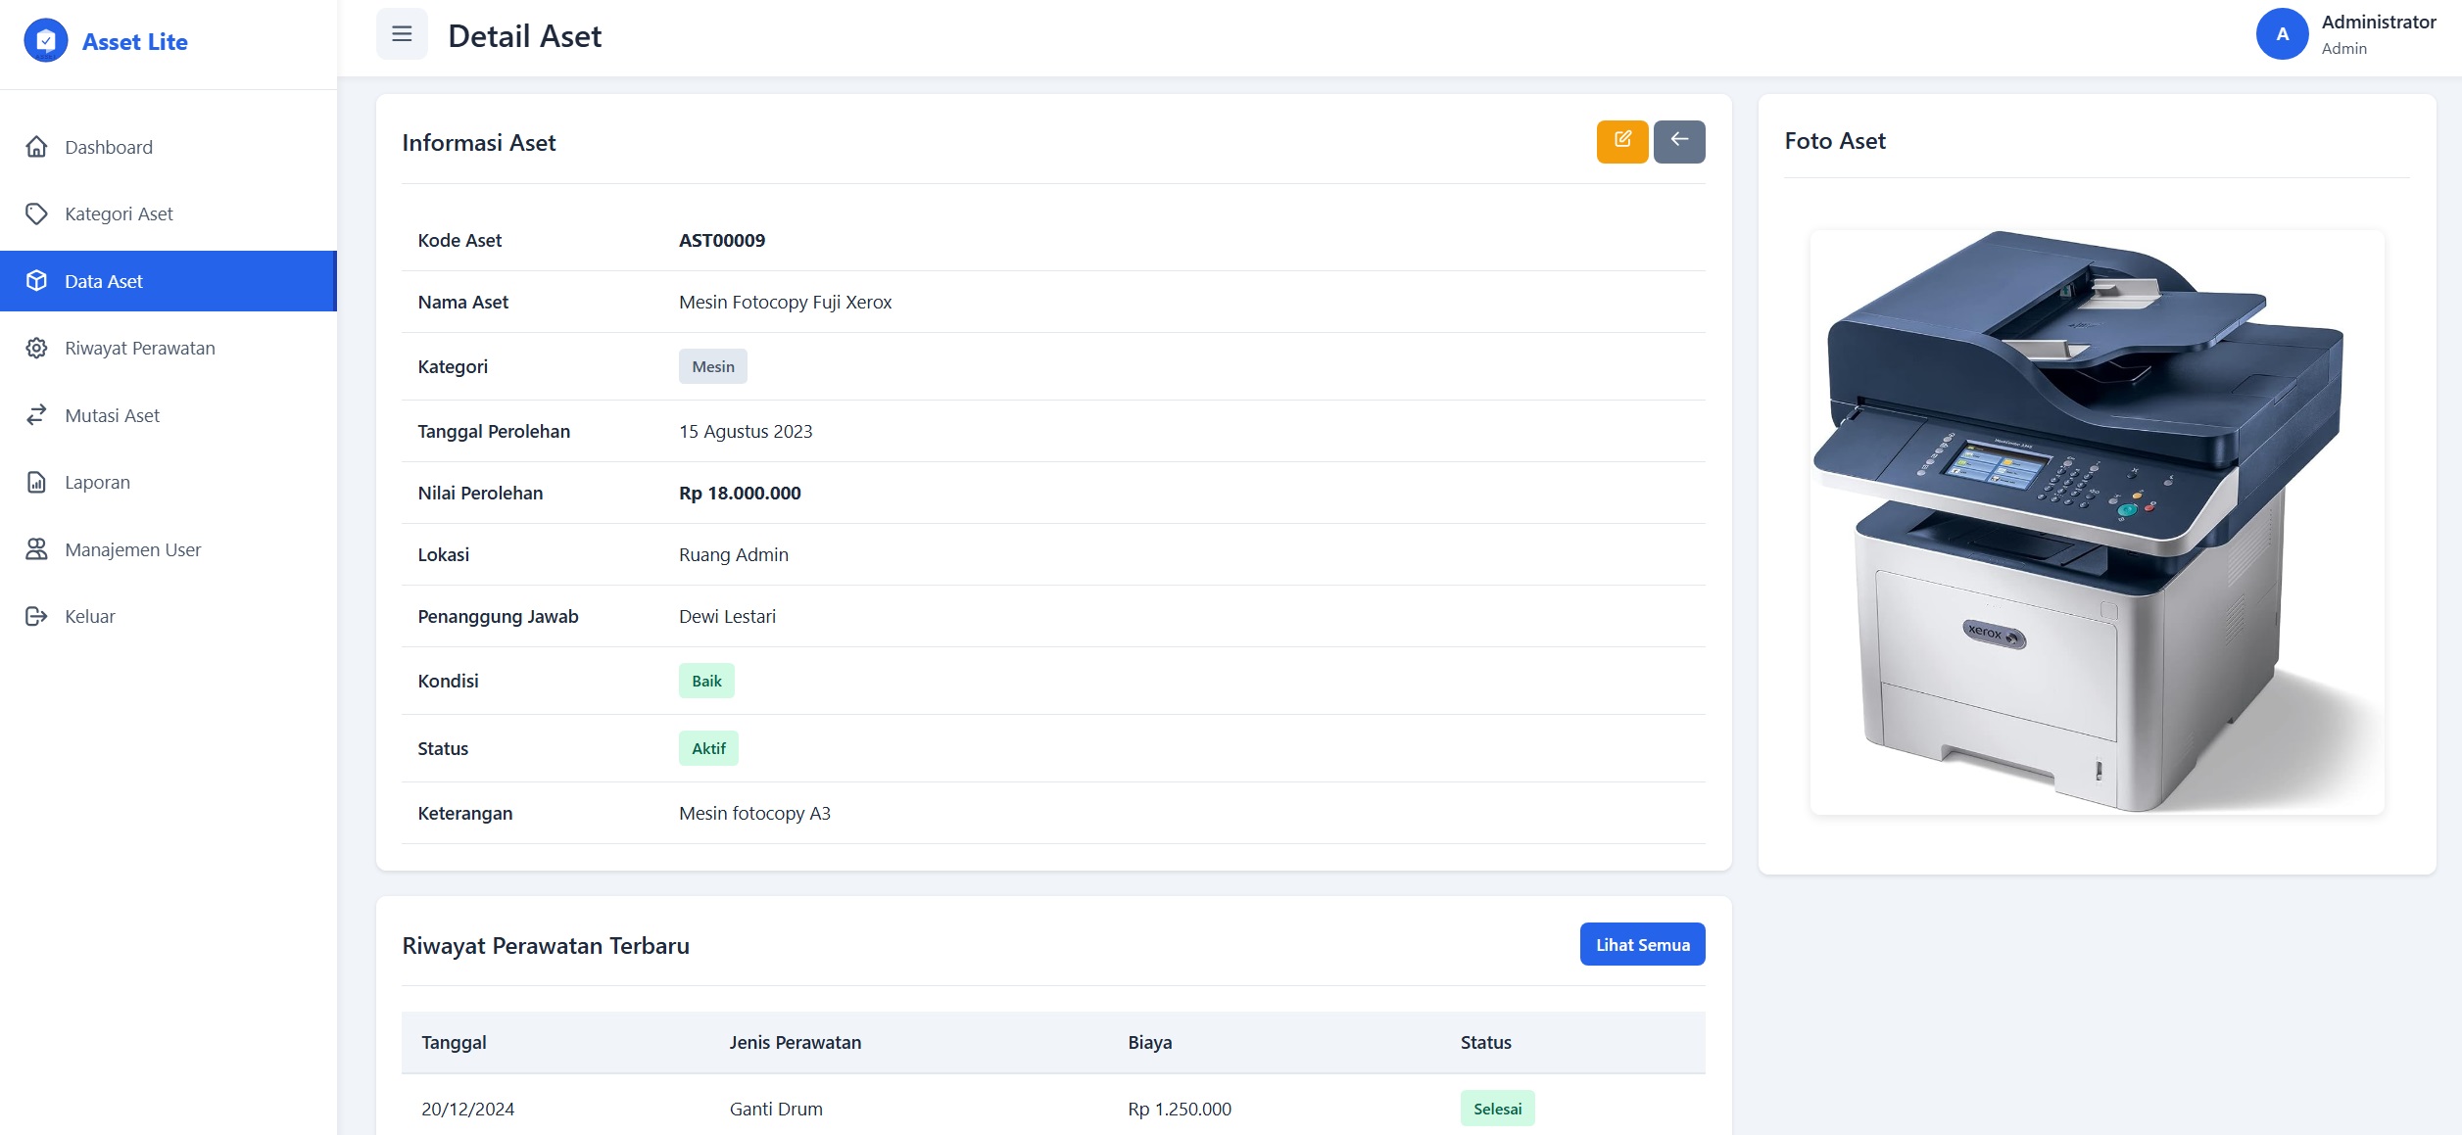
Task: Go to Riwayat Perawatan menu
Action: click(140, 348)
